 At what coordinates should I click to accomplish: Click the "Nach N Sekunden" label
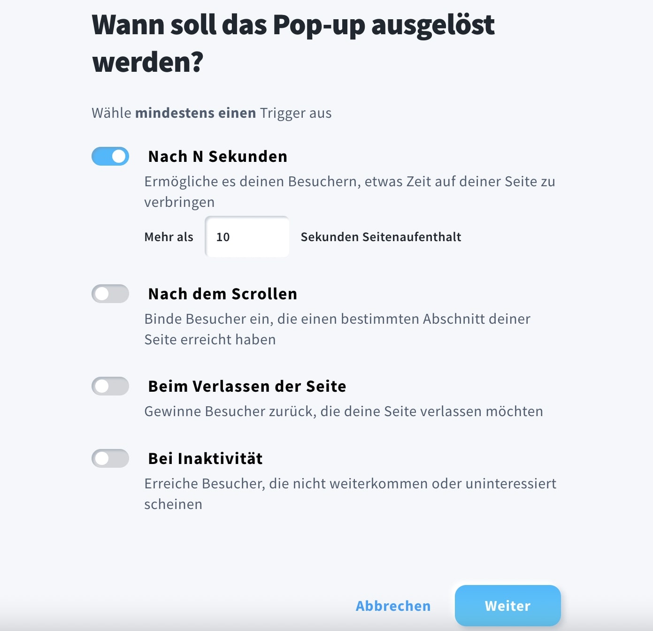click(218, 156)
